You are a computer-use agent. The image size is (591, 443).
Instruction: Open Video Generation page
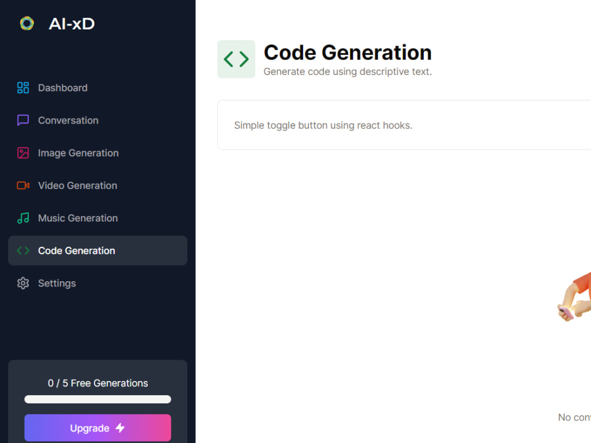98,185
